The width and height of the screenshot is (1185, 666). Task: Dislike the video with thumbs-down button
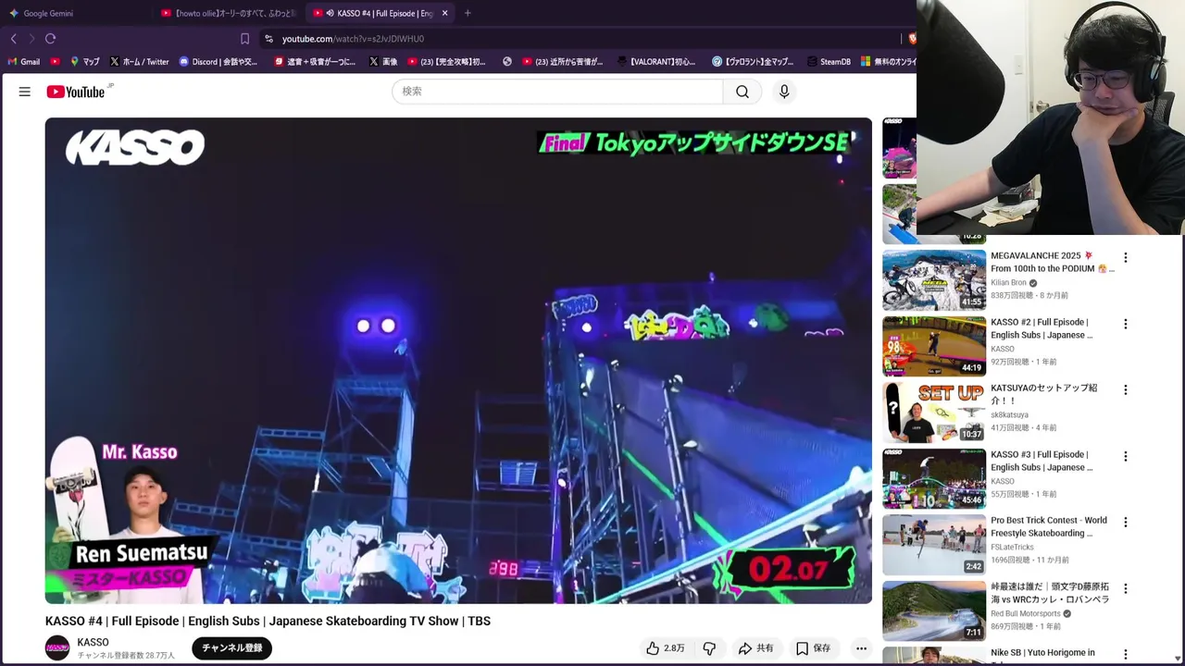pyautogui.click(x=709, y=648)
